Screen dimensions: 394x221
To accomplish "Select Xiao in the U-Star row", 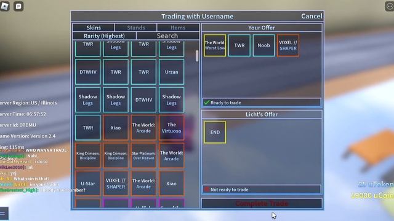I will click(x=171, y=184).
